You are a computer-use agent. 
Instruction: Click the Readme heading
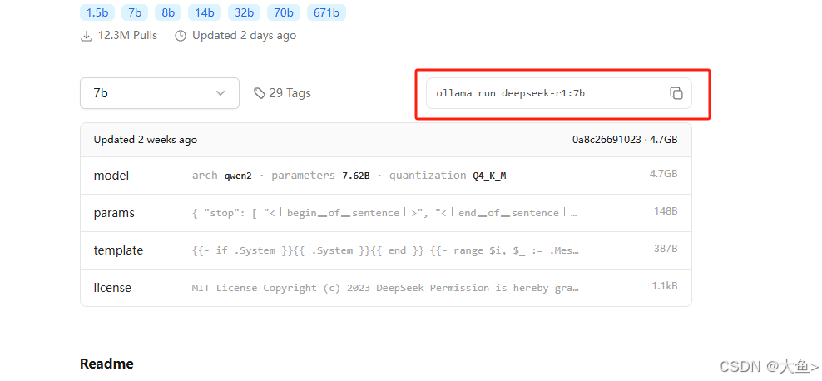point(106,364)
